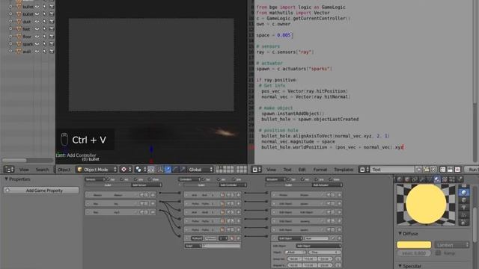The height and width of the screenshot is (269, 479).
Task: Click the yellow diffuse color swatch
Action: pyautogui.click(x=414, y=244)
